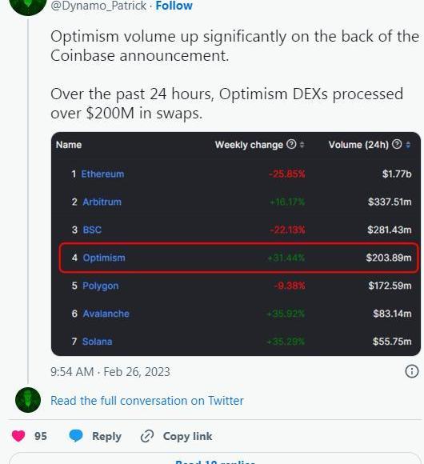The image size is (424, 464).
Task: Click the chain link copy icon
Action: (x=147, y=436)
